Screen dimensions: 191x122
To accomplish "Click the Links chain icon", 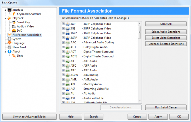I will click(x=14, y=56).
